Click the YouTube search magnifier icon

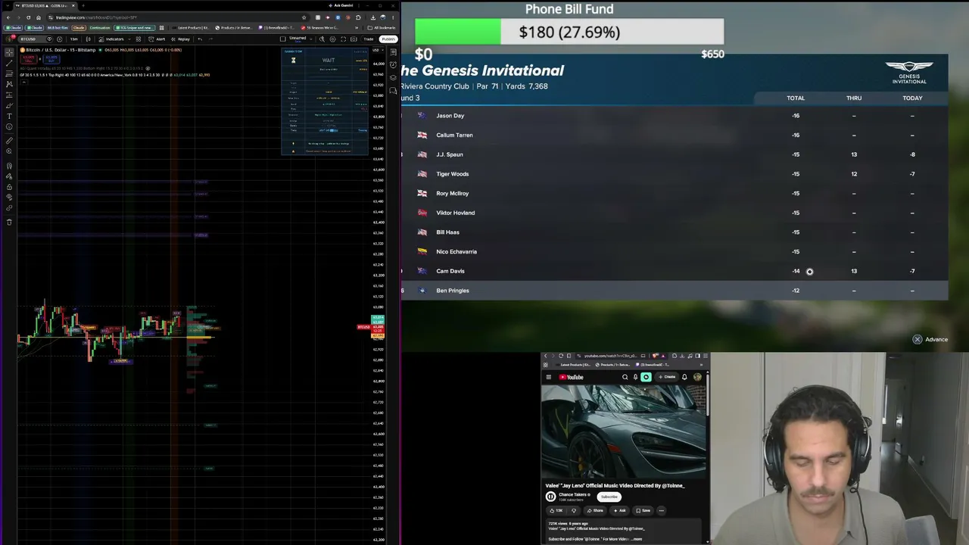(x=625, y=377)
